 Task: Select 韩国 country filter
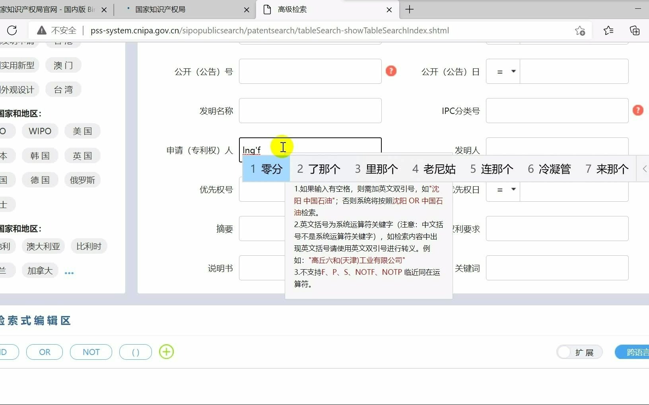tap(40, 156)
